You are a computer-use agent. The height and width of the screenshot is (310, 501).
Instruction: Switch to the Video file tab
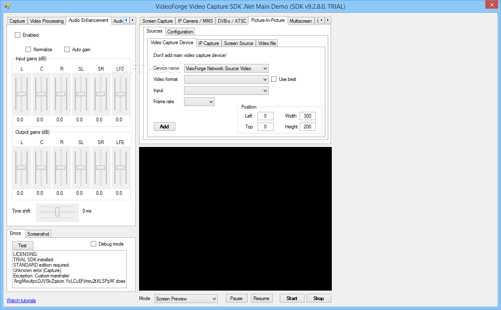click(267, 43)
